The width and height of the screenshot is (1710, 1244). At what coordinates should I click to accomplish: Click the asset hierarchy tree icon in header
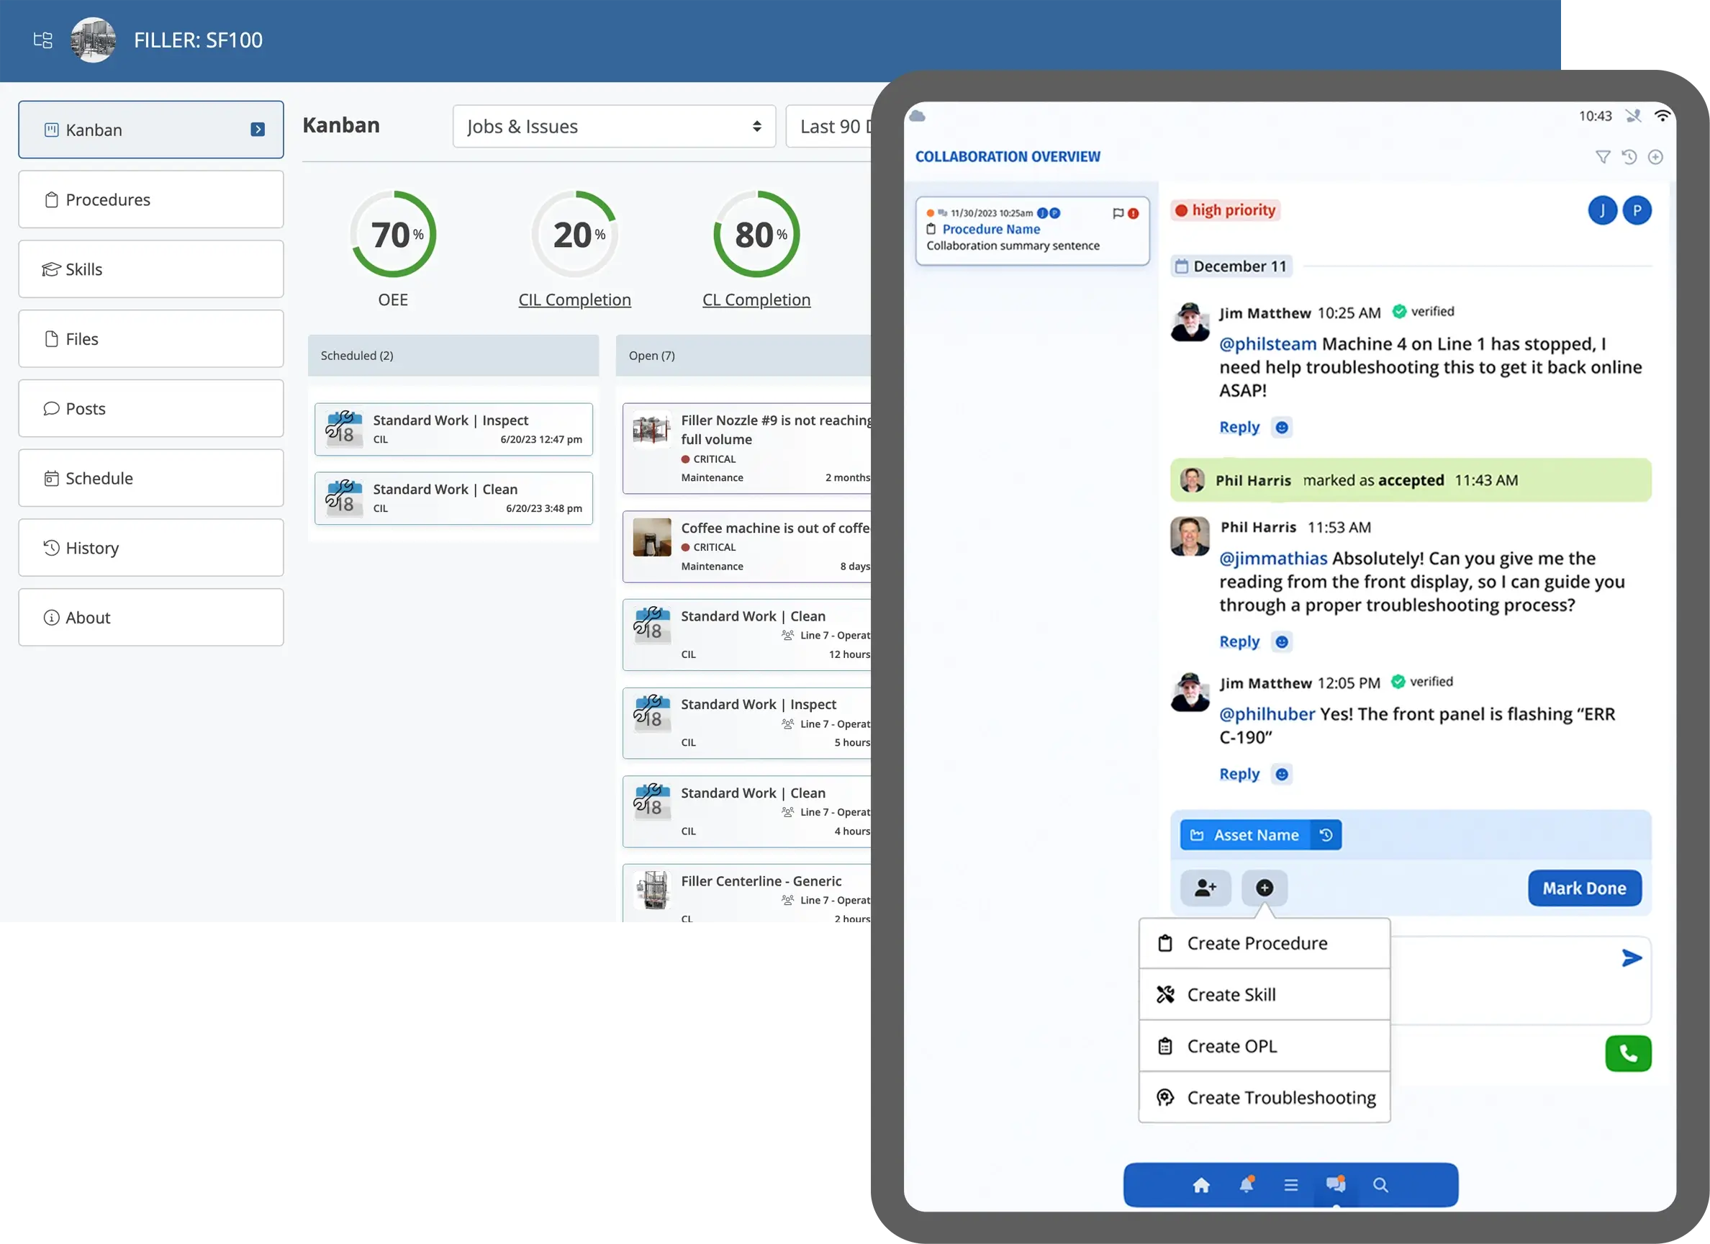coord(43,40)
